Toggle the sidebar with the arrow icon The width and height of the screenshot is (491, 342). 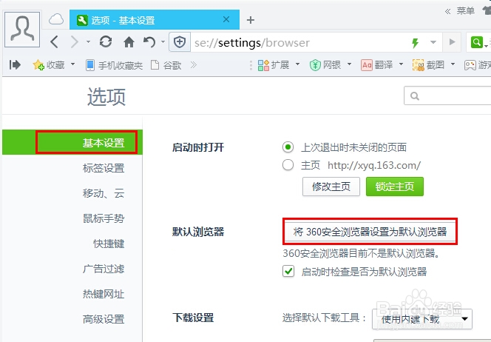(x=15, y=65)
